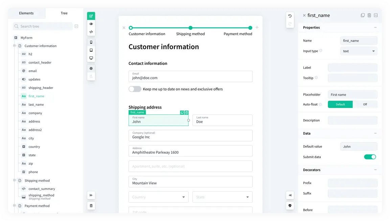This screenshot has height=221, width=390.
Task: Set Auto-float to Off
Action: (x=366, y=104)
